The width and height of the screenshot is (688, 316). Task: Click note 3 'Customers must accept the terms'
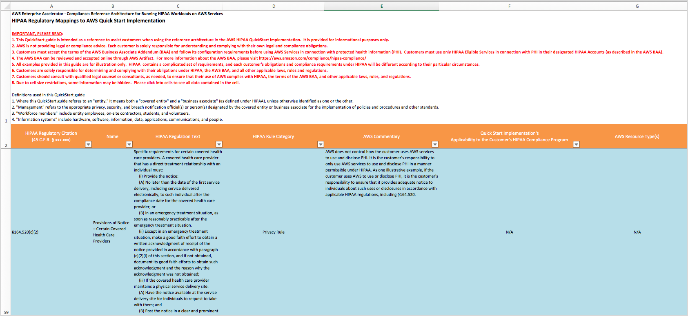coord(338,52)
